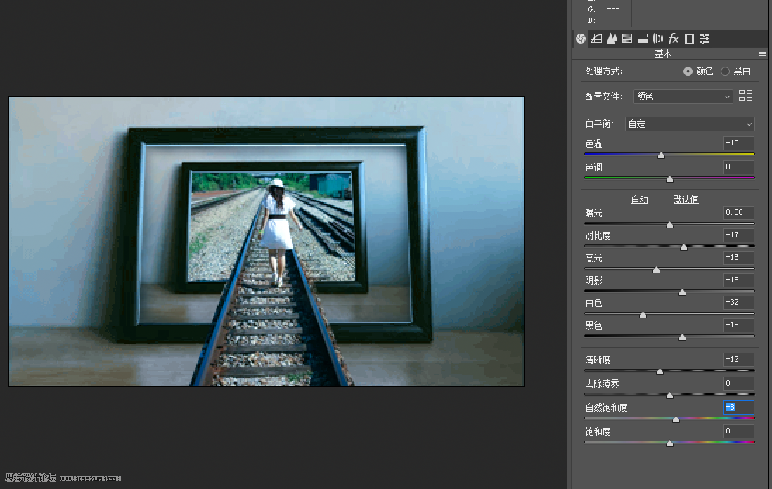Click the 黑色 value field
Image resolution: width=772 pixels, height=489 pixels.
coord(738,325)
